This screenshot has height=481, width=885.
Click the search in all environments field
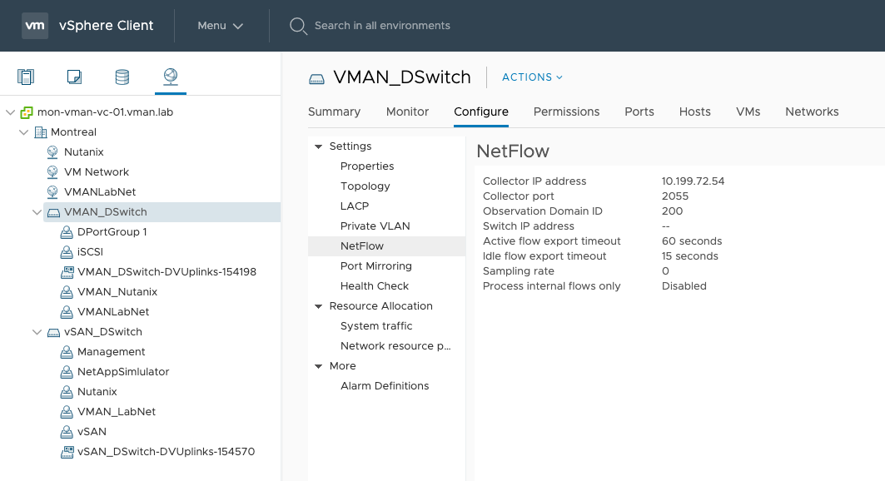coord(382,26)
